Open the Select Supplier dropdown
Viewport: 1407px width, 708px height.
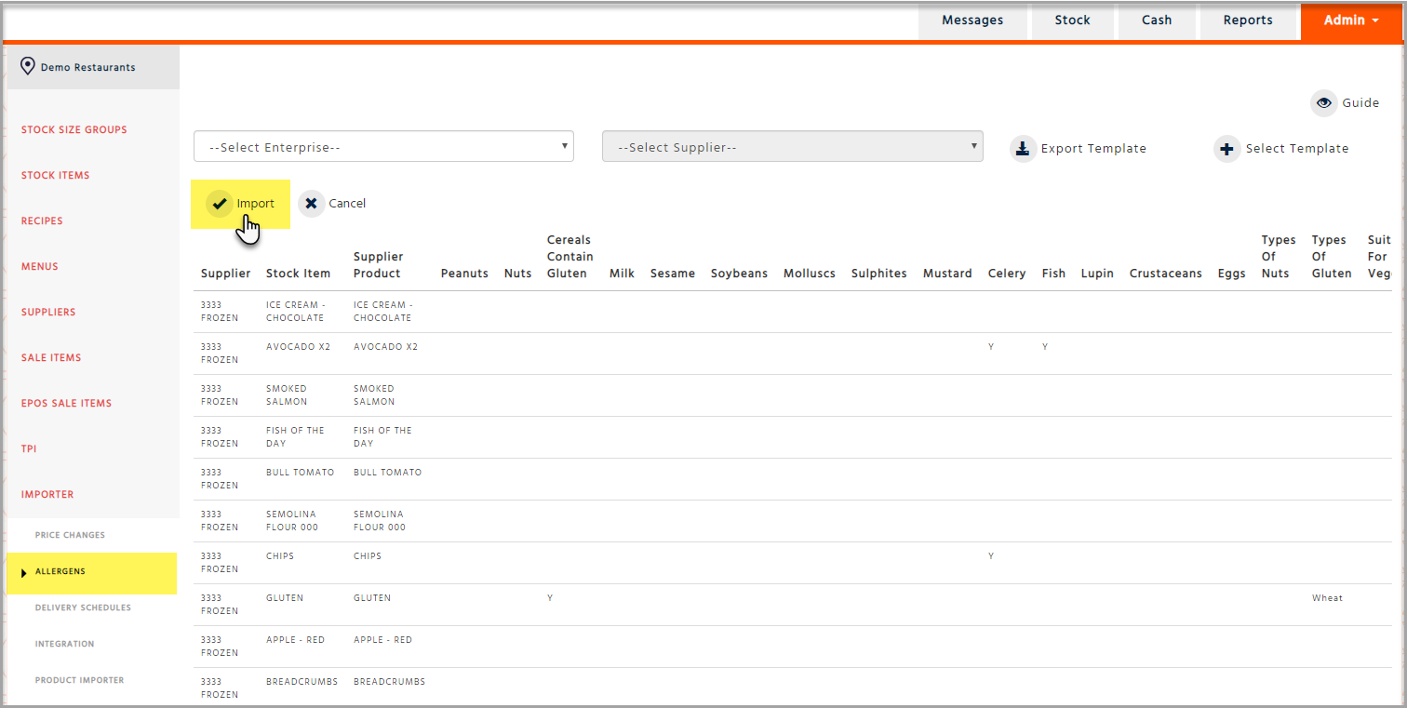tap(793, 147)
